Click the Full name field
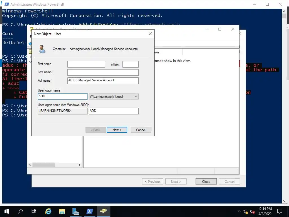The width and height of the screenshot is (289, 217). [x=103, y=81]
